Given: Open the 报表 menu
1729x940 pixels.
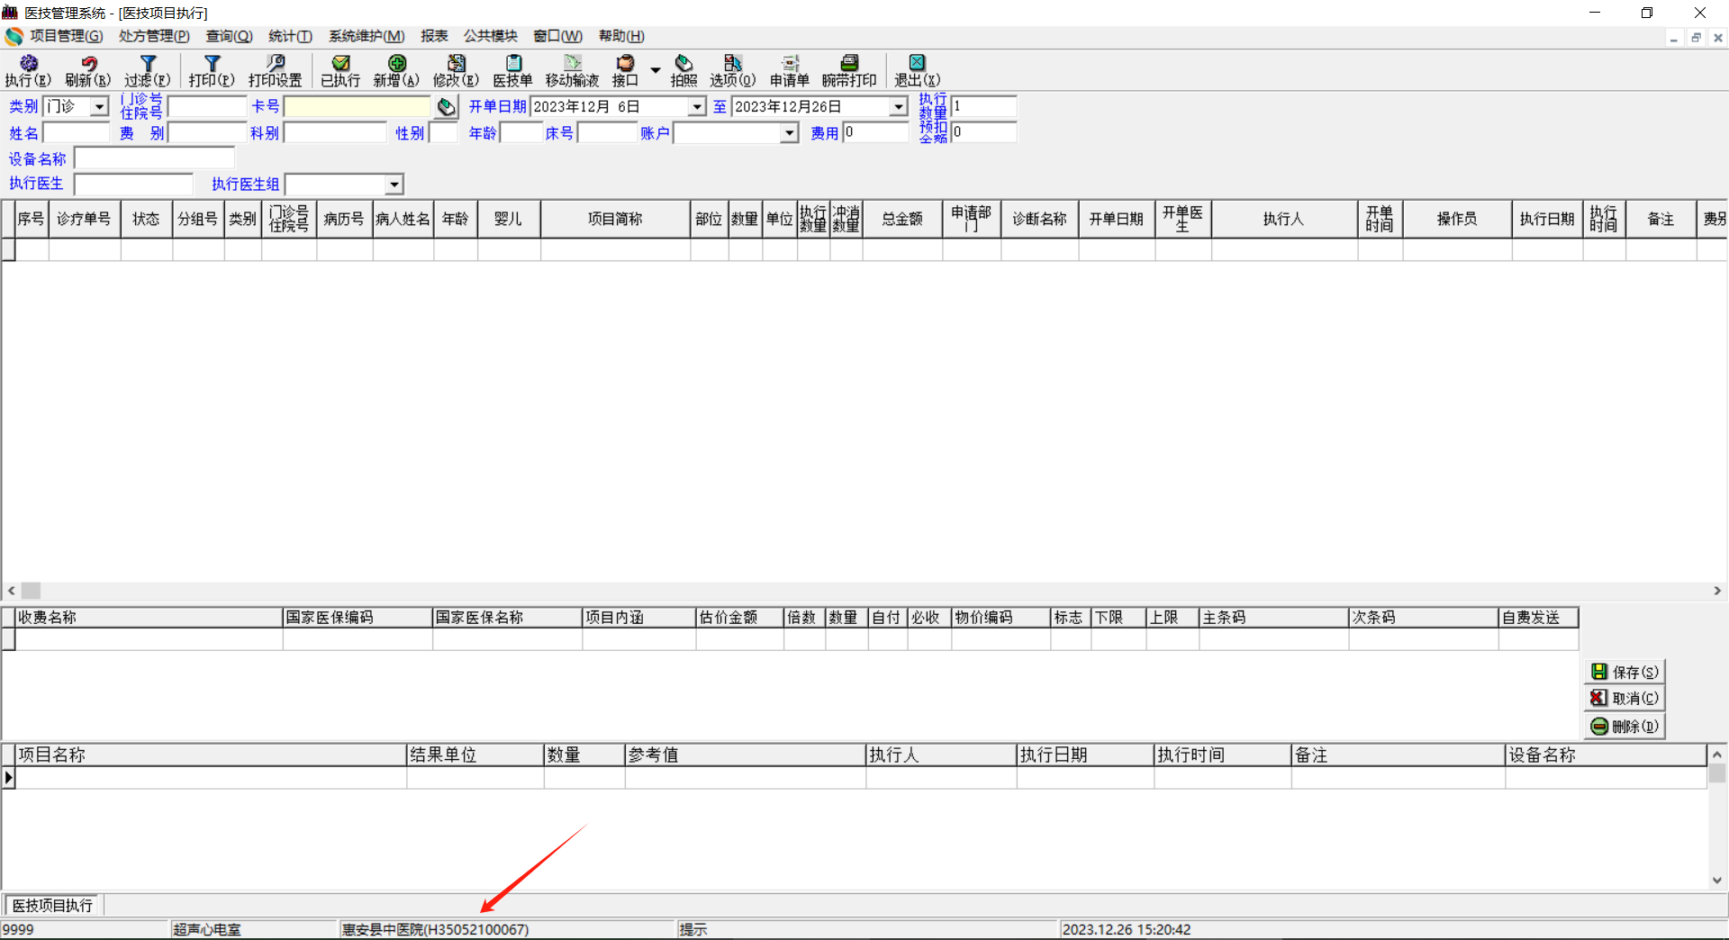Looking at the screenshot, I should [434, 36].
